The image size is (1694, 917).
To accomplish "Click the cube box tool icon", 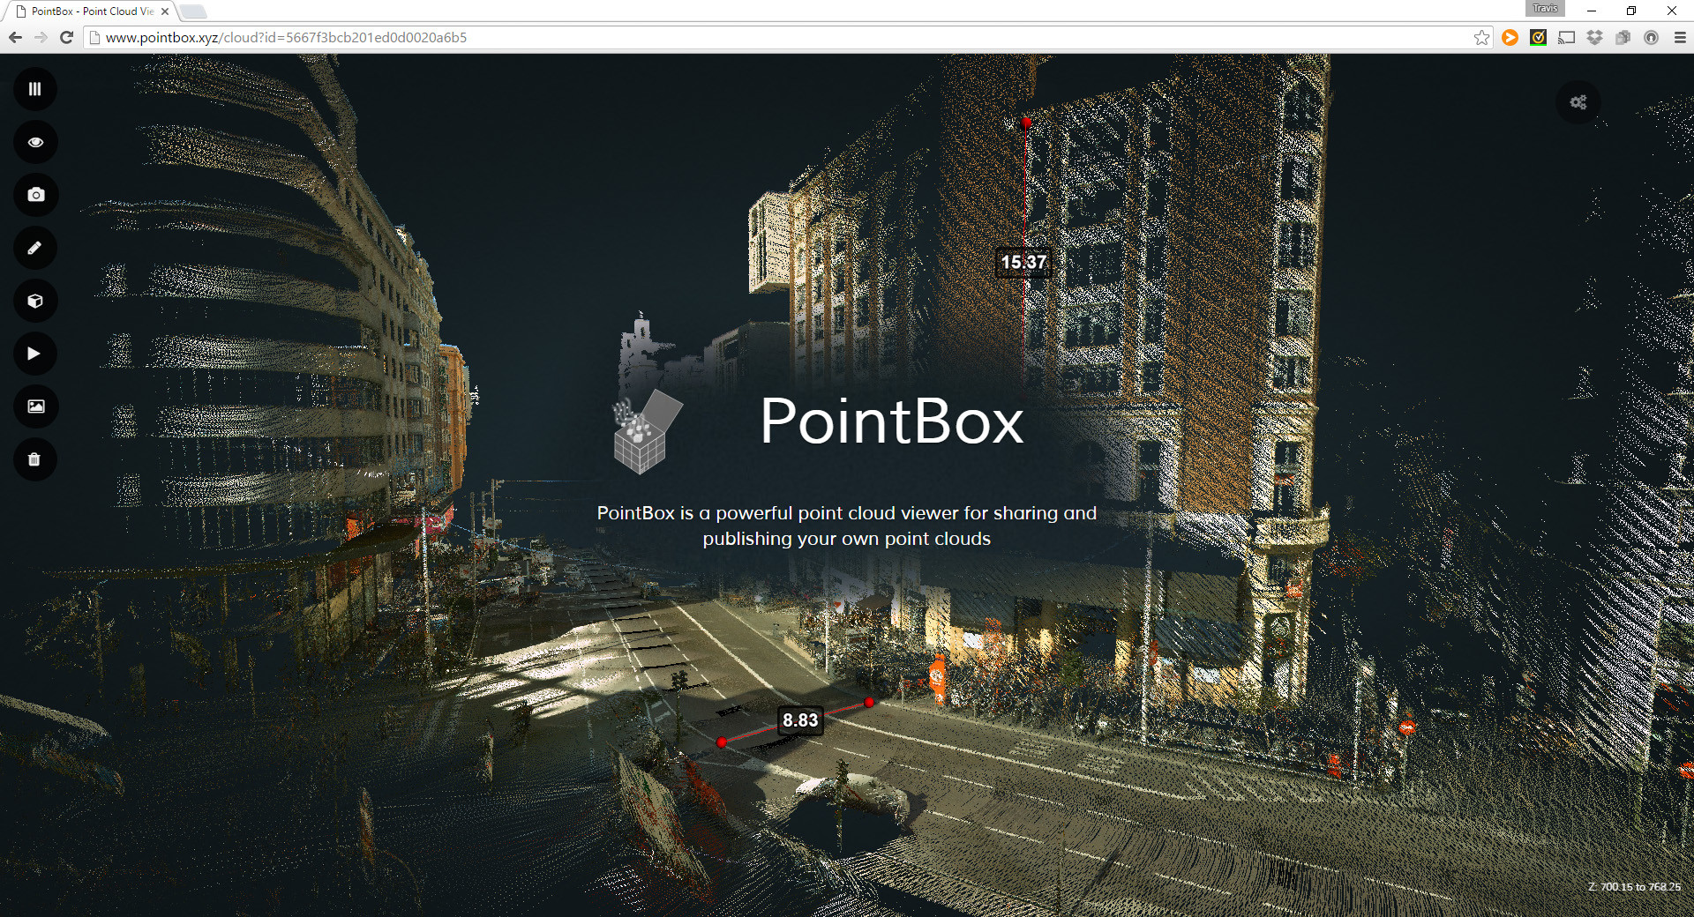I will click(35, 301).
